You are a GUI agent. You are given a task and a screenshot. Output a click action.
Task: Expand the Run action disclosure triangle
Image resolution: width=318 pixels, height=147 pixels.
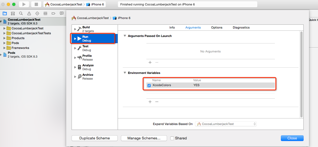coord(75,39)
